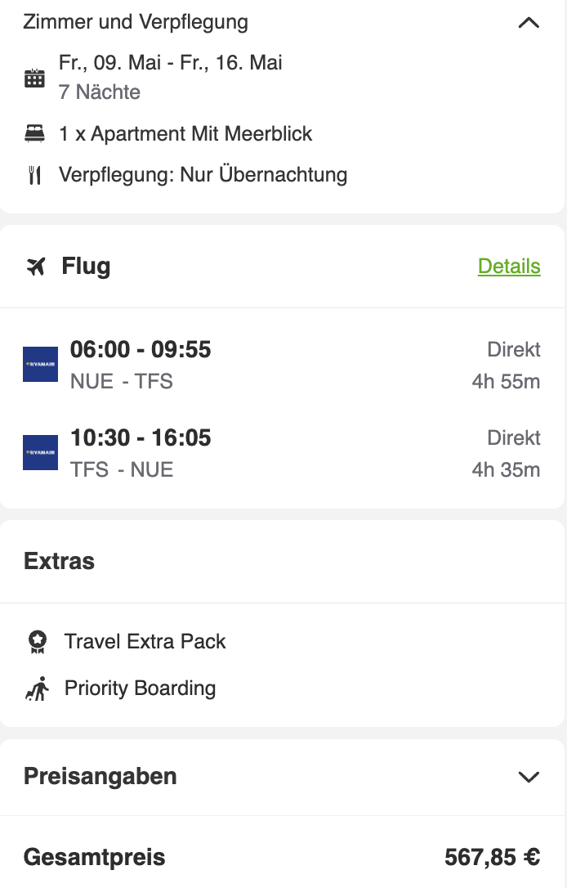This screenshot has height=888, width=567.
Task: Click the Ryanair logo for NUE - TFS flight
Action: [40, 364]
